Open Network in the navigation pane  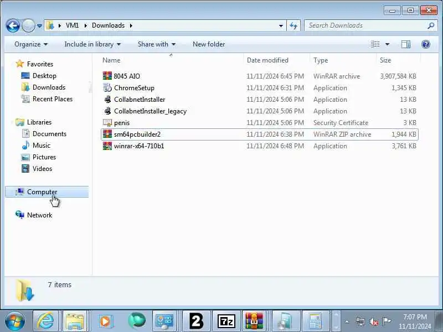click(39, 215)
